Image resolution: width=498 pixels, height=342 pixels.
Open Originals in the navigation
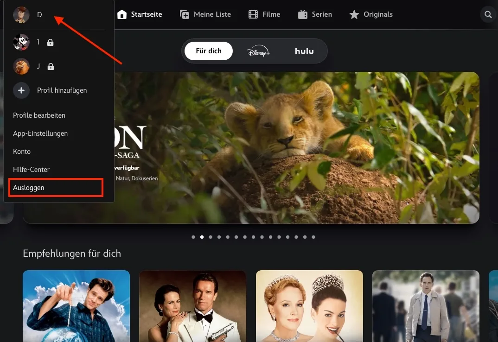click(378, 14)
